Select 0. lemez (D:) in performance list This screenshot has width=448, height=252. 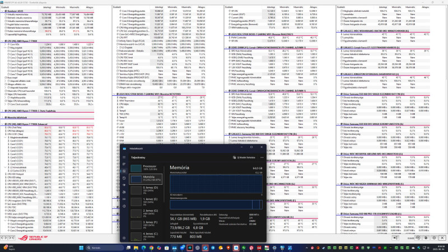pos(146,190)
